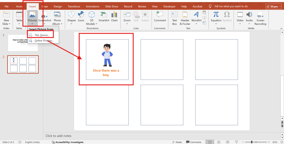Screen dimensions: 284x144
Task: Expand the New Slide dropdown
Action: tap(6, 24)
